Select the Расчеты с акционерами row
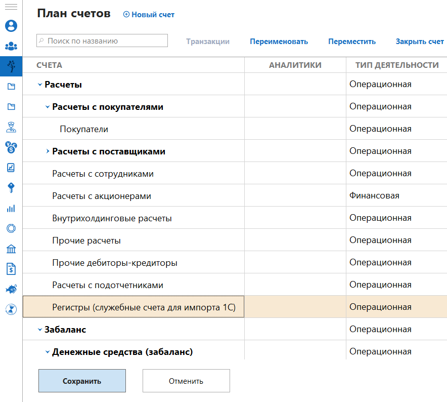 (x=102, y=196)
